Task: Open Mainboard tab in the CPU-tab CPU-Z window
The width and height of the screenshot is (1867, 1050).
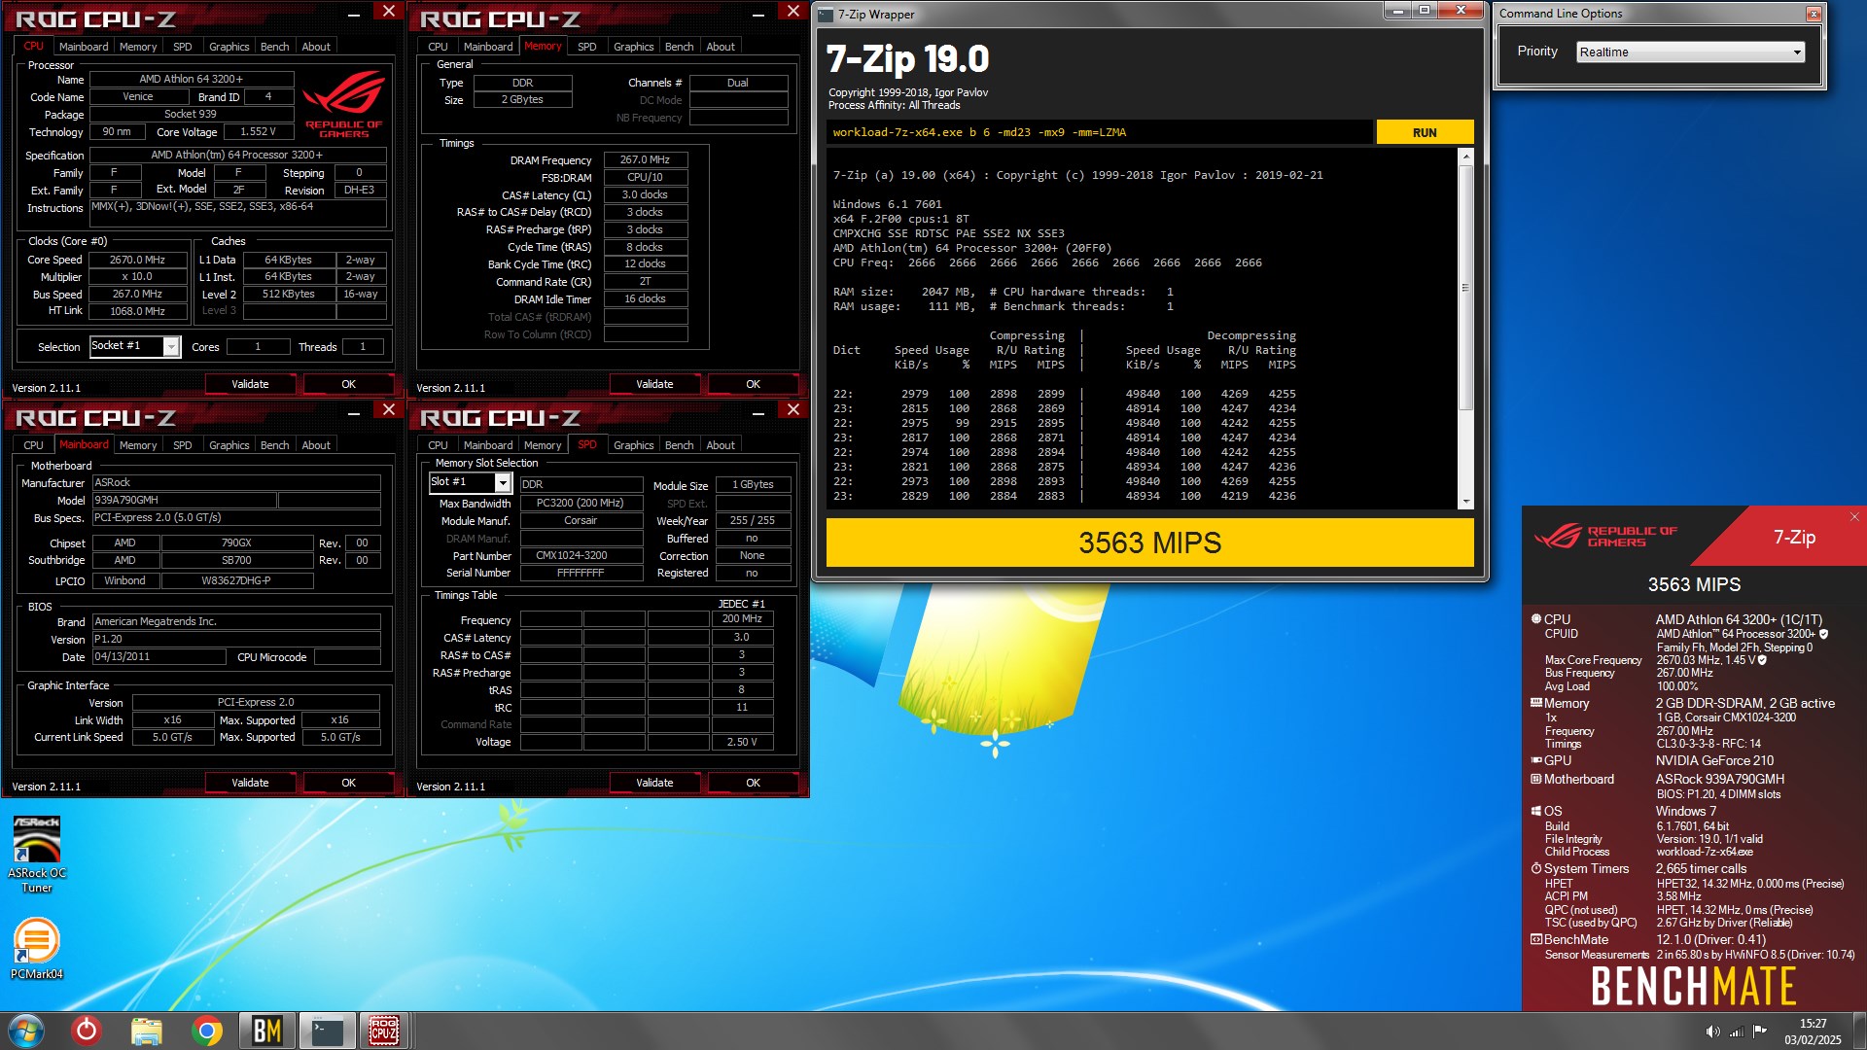Action: pos(84,47)
